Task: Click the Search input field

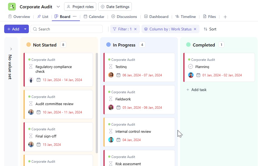Action: pyautogui.click(x=69, y=29)
